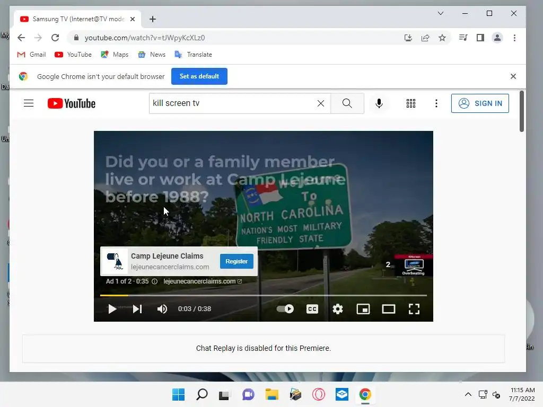
Task: Open Chrome side panel
Action: [x=480, y=38]
